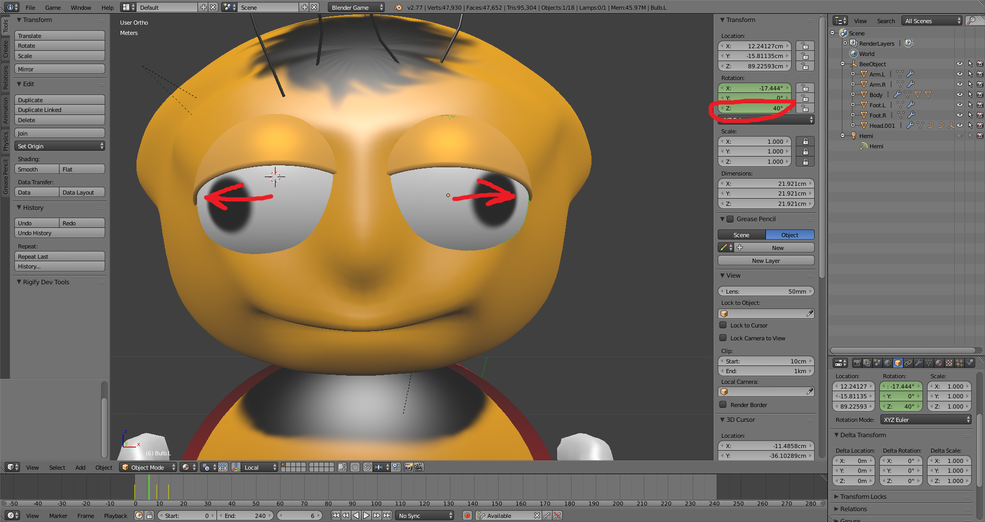Click the Duplicate Linked button
985x522 pixels.
click(x=60, y=110)
